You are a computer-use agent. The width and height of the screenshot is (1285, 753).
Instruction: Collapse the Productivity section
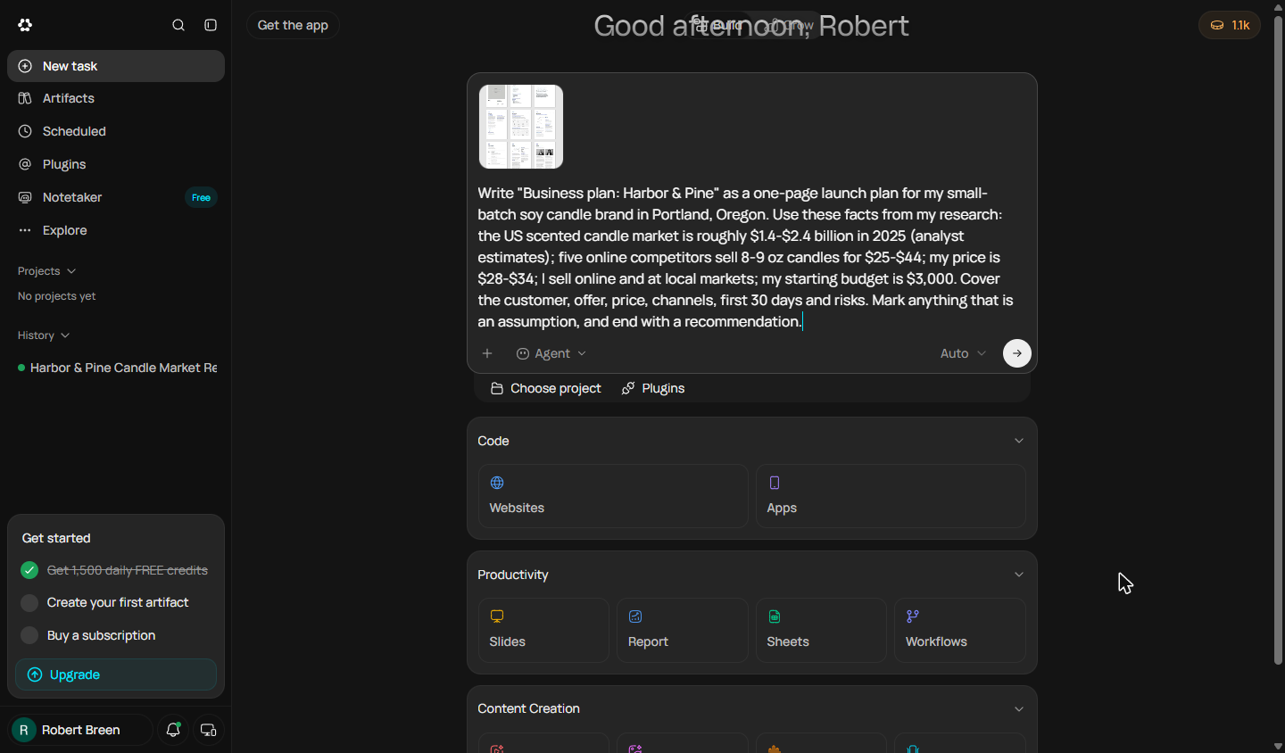(1019, 575)
